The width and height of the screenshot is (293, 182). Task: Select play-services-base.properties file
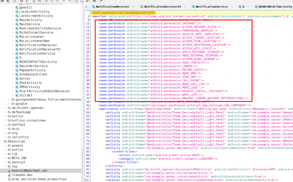click(x=39, y=179)
